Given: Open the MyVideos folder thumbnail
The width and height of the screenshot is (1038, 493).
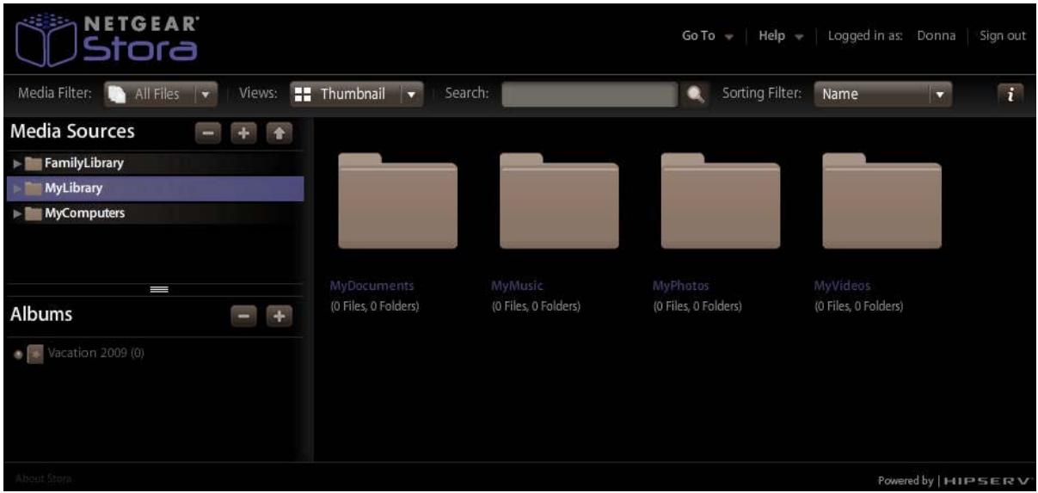Looking at the screenshot, I should point(881,201).
